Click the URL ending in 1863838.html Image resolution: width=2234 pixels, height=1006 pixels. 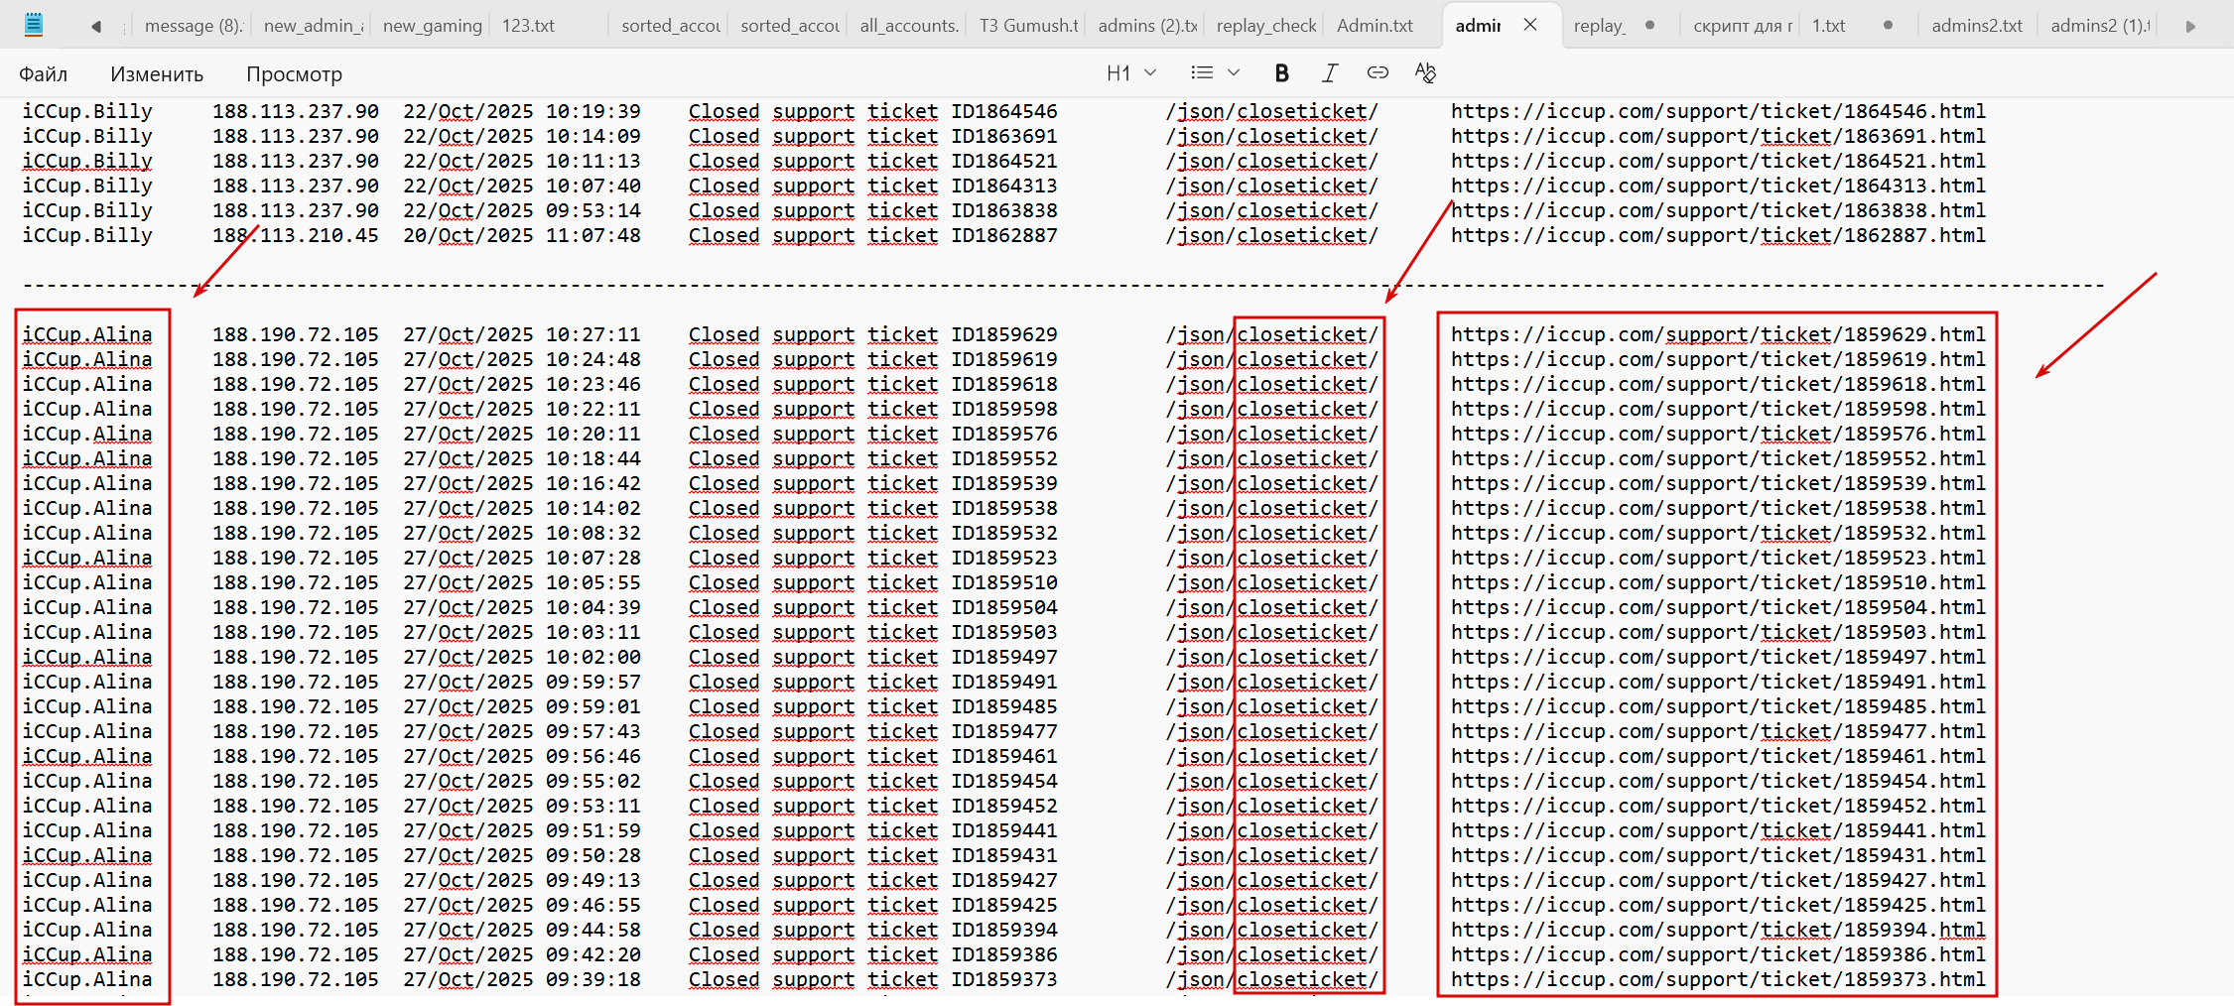1718,210
